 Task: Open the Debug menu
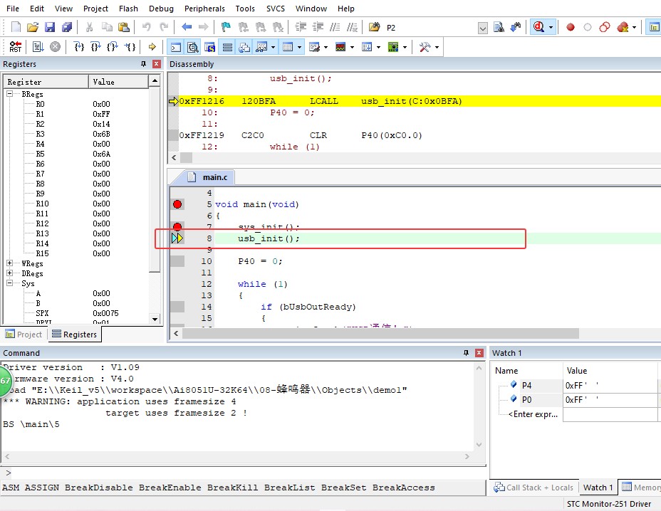tap(161, 9)
